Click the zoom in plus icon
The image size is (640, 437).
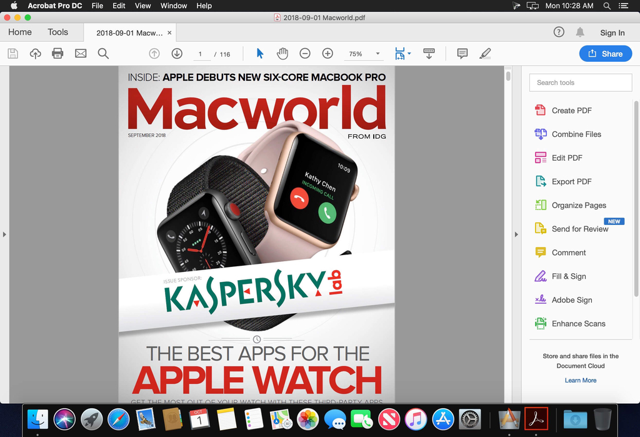[327, 54]
